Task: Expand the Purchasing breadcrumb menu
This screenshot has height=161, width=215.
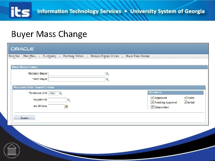Action: [x=50, y=56]
